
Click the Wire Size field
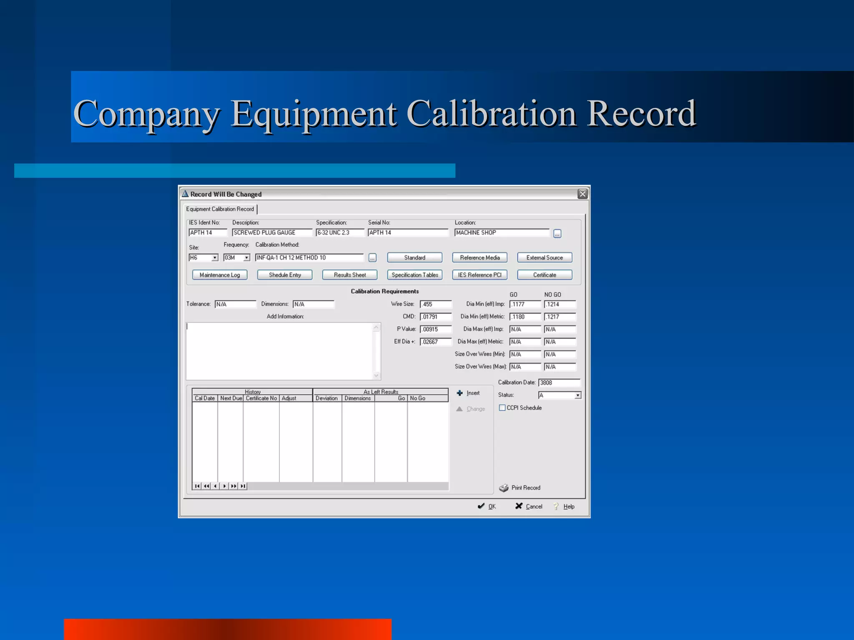(x=436, y=304)
